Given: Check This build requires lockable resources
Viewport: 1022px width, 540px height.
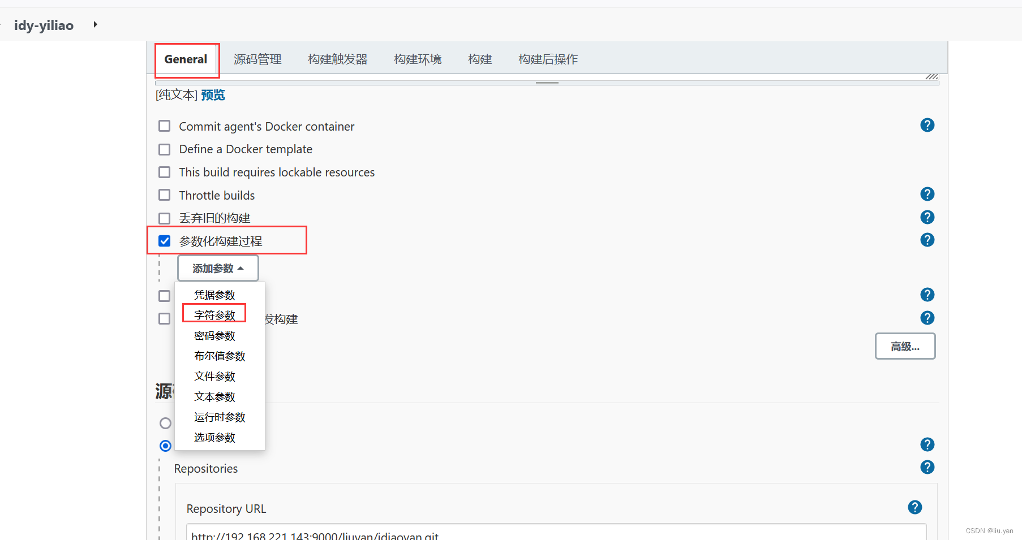Looking at the screenshot, I should coord(165,172).
